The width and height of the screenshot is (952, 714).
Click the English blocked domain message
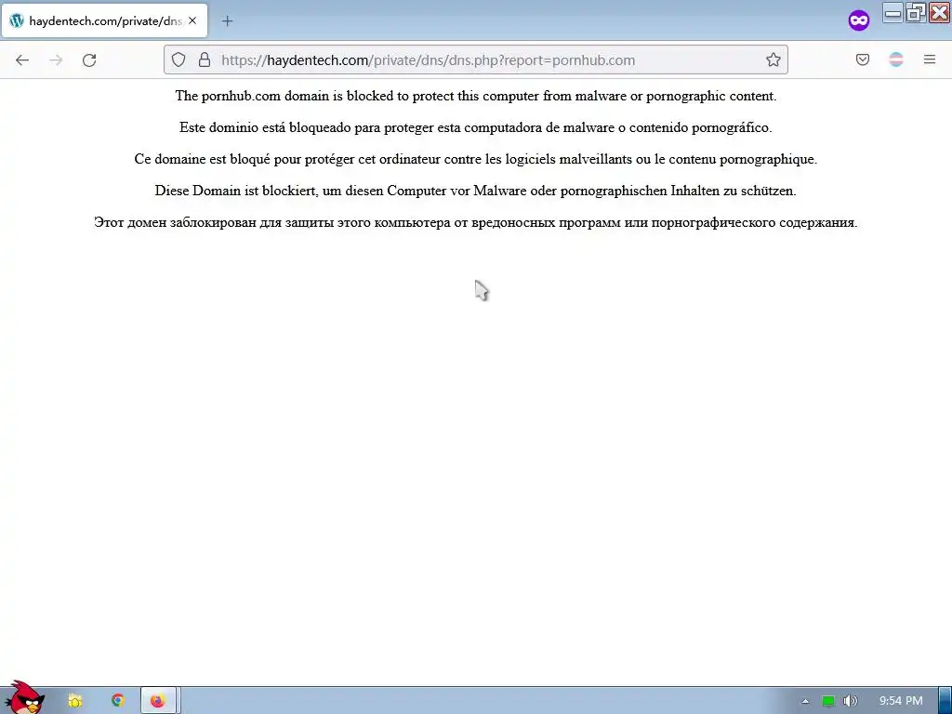click(476, 96)
